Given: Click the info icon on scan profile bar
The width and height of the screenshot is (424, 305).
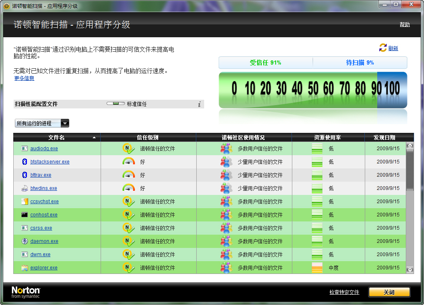Looking at the screenshot, I should 199,104.
